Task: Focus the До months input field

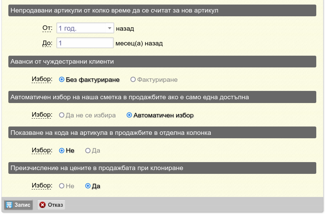Action: 85,43
